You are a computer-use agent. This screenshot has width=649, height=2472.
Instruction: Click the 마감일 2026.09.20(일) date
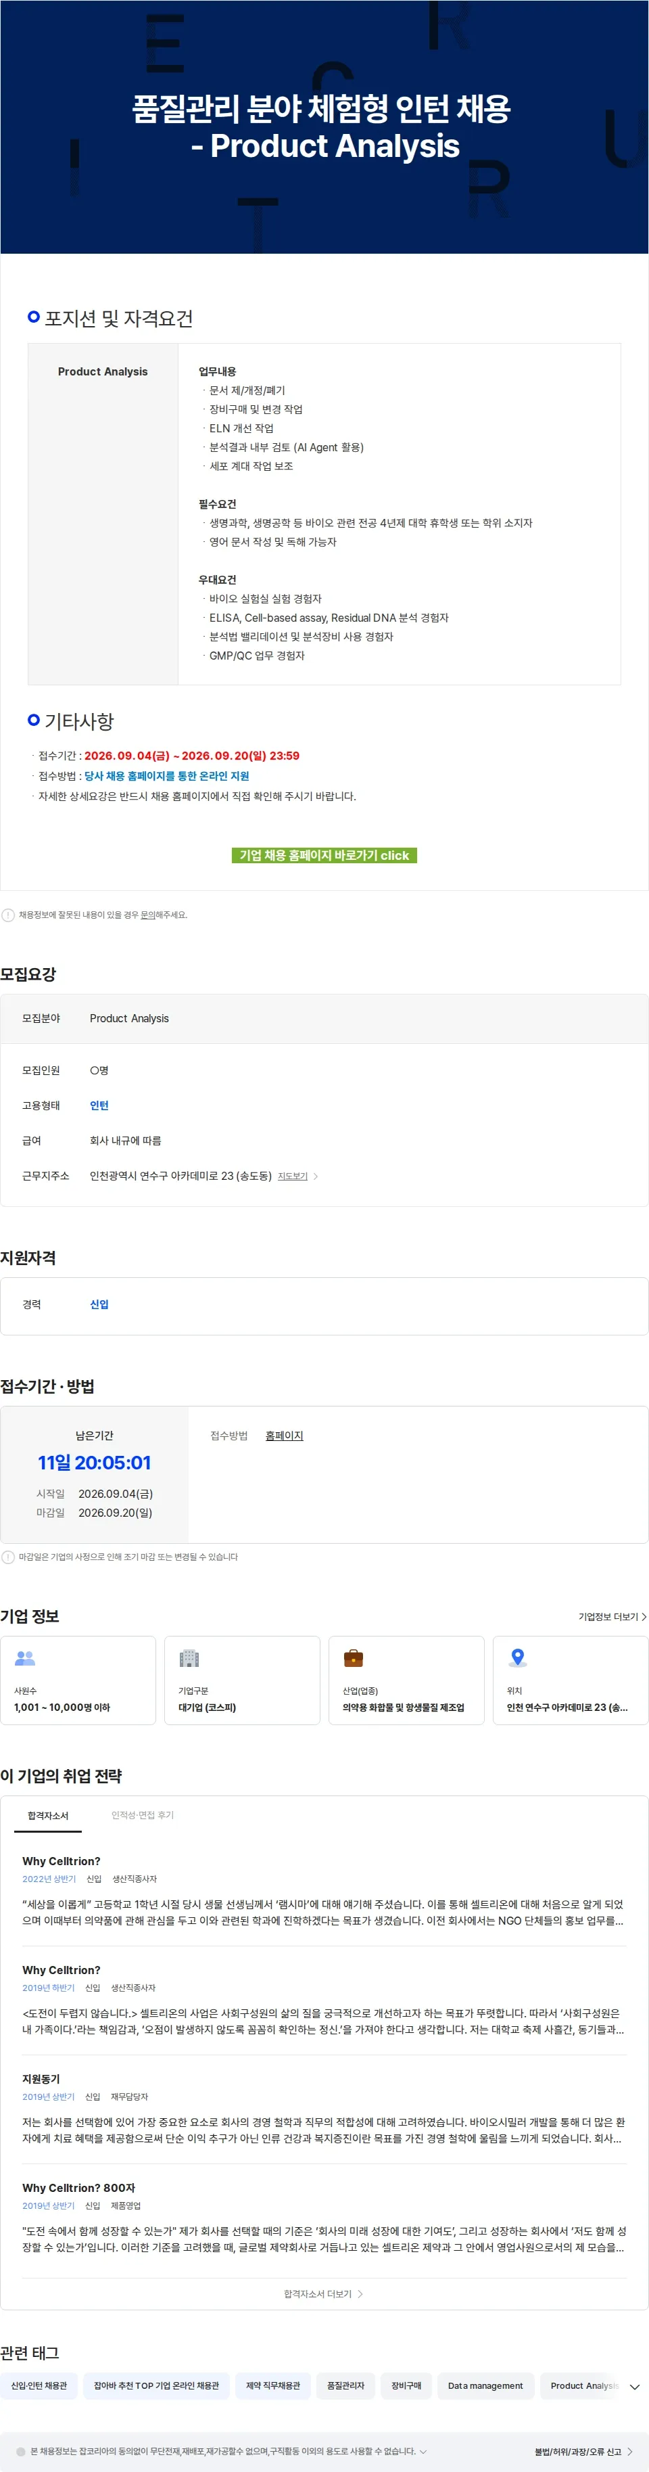(115, 1513)
